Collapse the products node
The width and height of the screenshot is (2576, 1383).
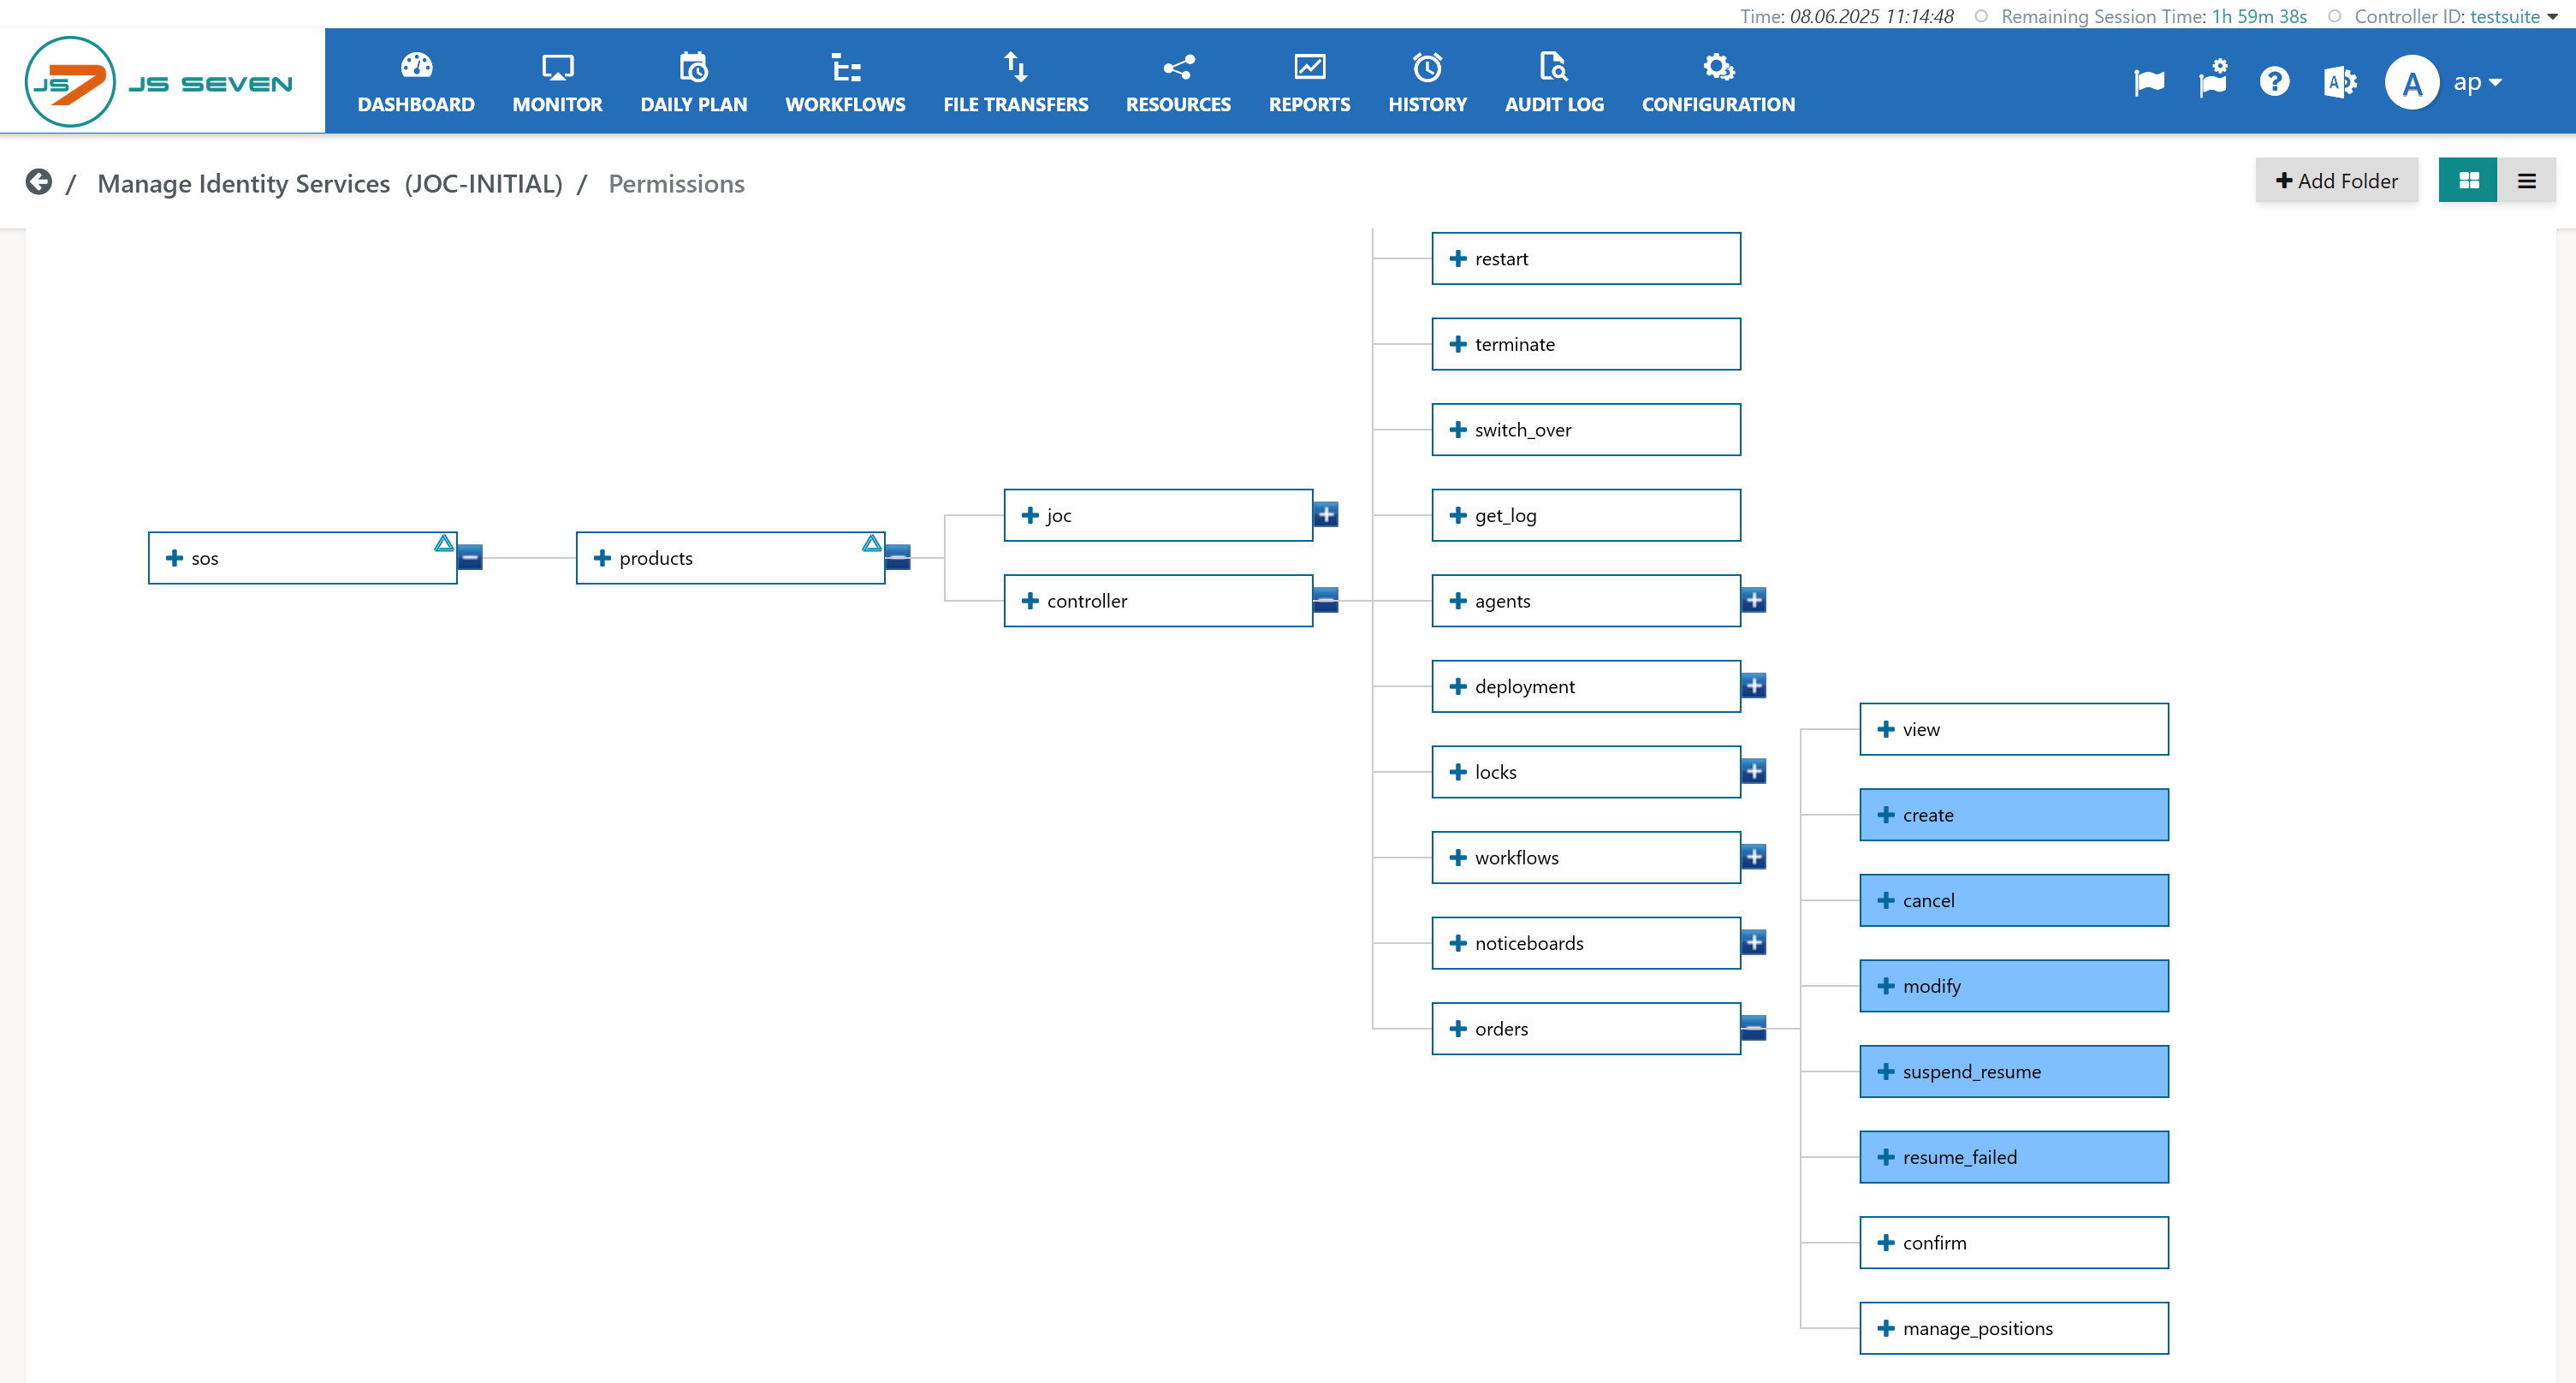(x=898, y=557)
